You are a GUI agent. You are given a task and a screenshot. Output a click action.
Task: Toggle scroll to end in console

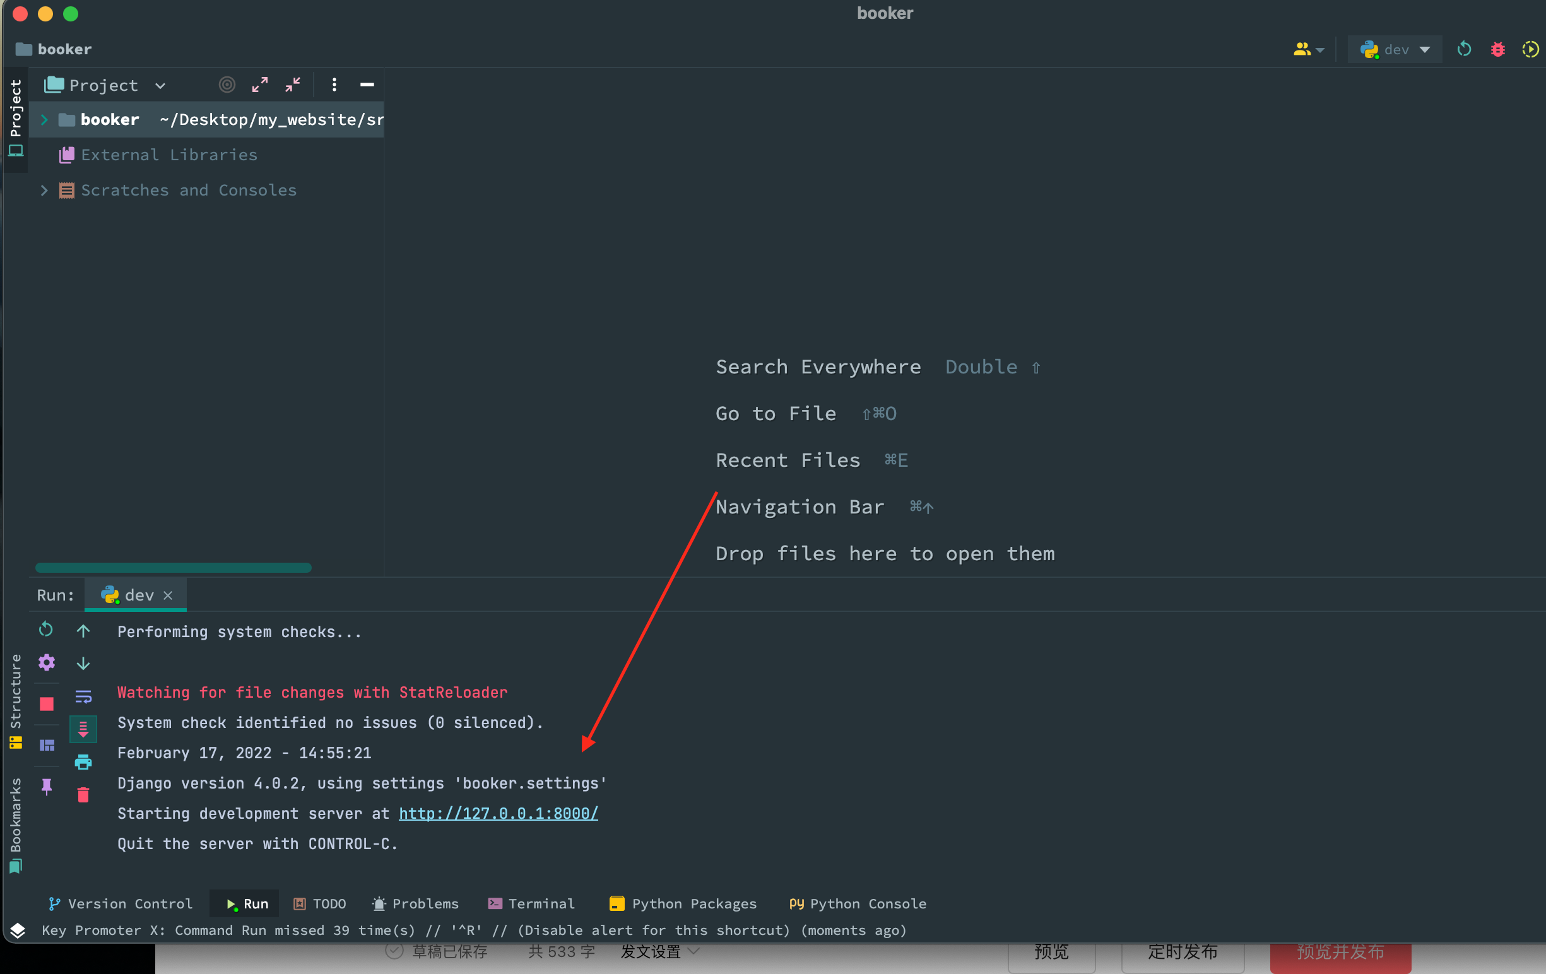[83, 729]
